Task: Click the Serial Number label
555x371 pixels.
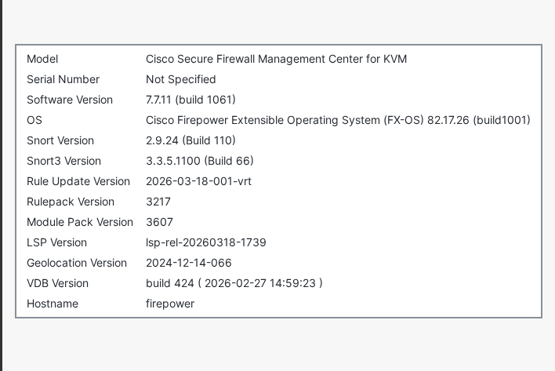Action: coord(63,79)
